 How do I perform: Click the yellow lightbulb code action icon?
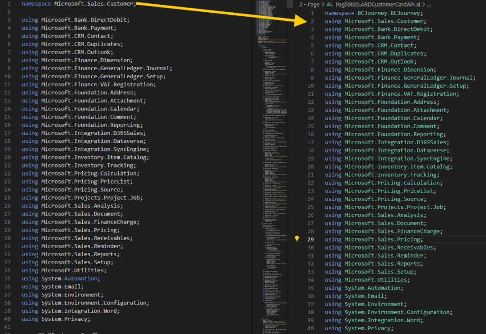[x=297, y=239]
